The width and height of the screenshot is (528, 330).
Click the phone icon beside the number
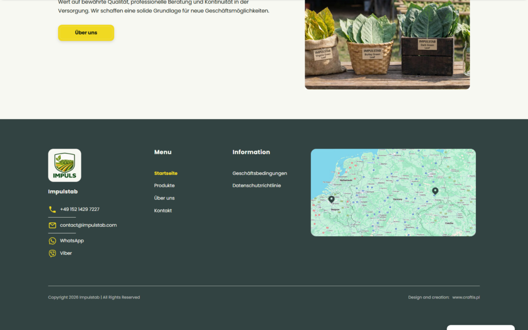[x=52, y=209]
